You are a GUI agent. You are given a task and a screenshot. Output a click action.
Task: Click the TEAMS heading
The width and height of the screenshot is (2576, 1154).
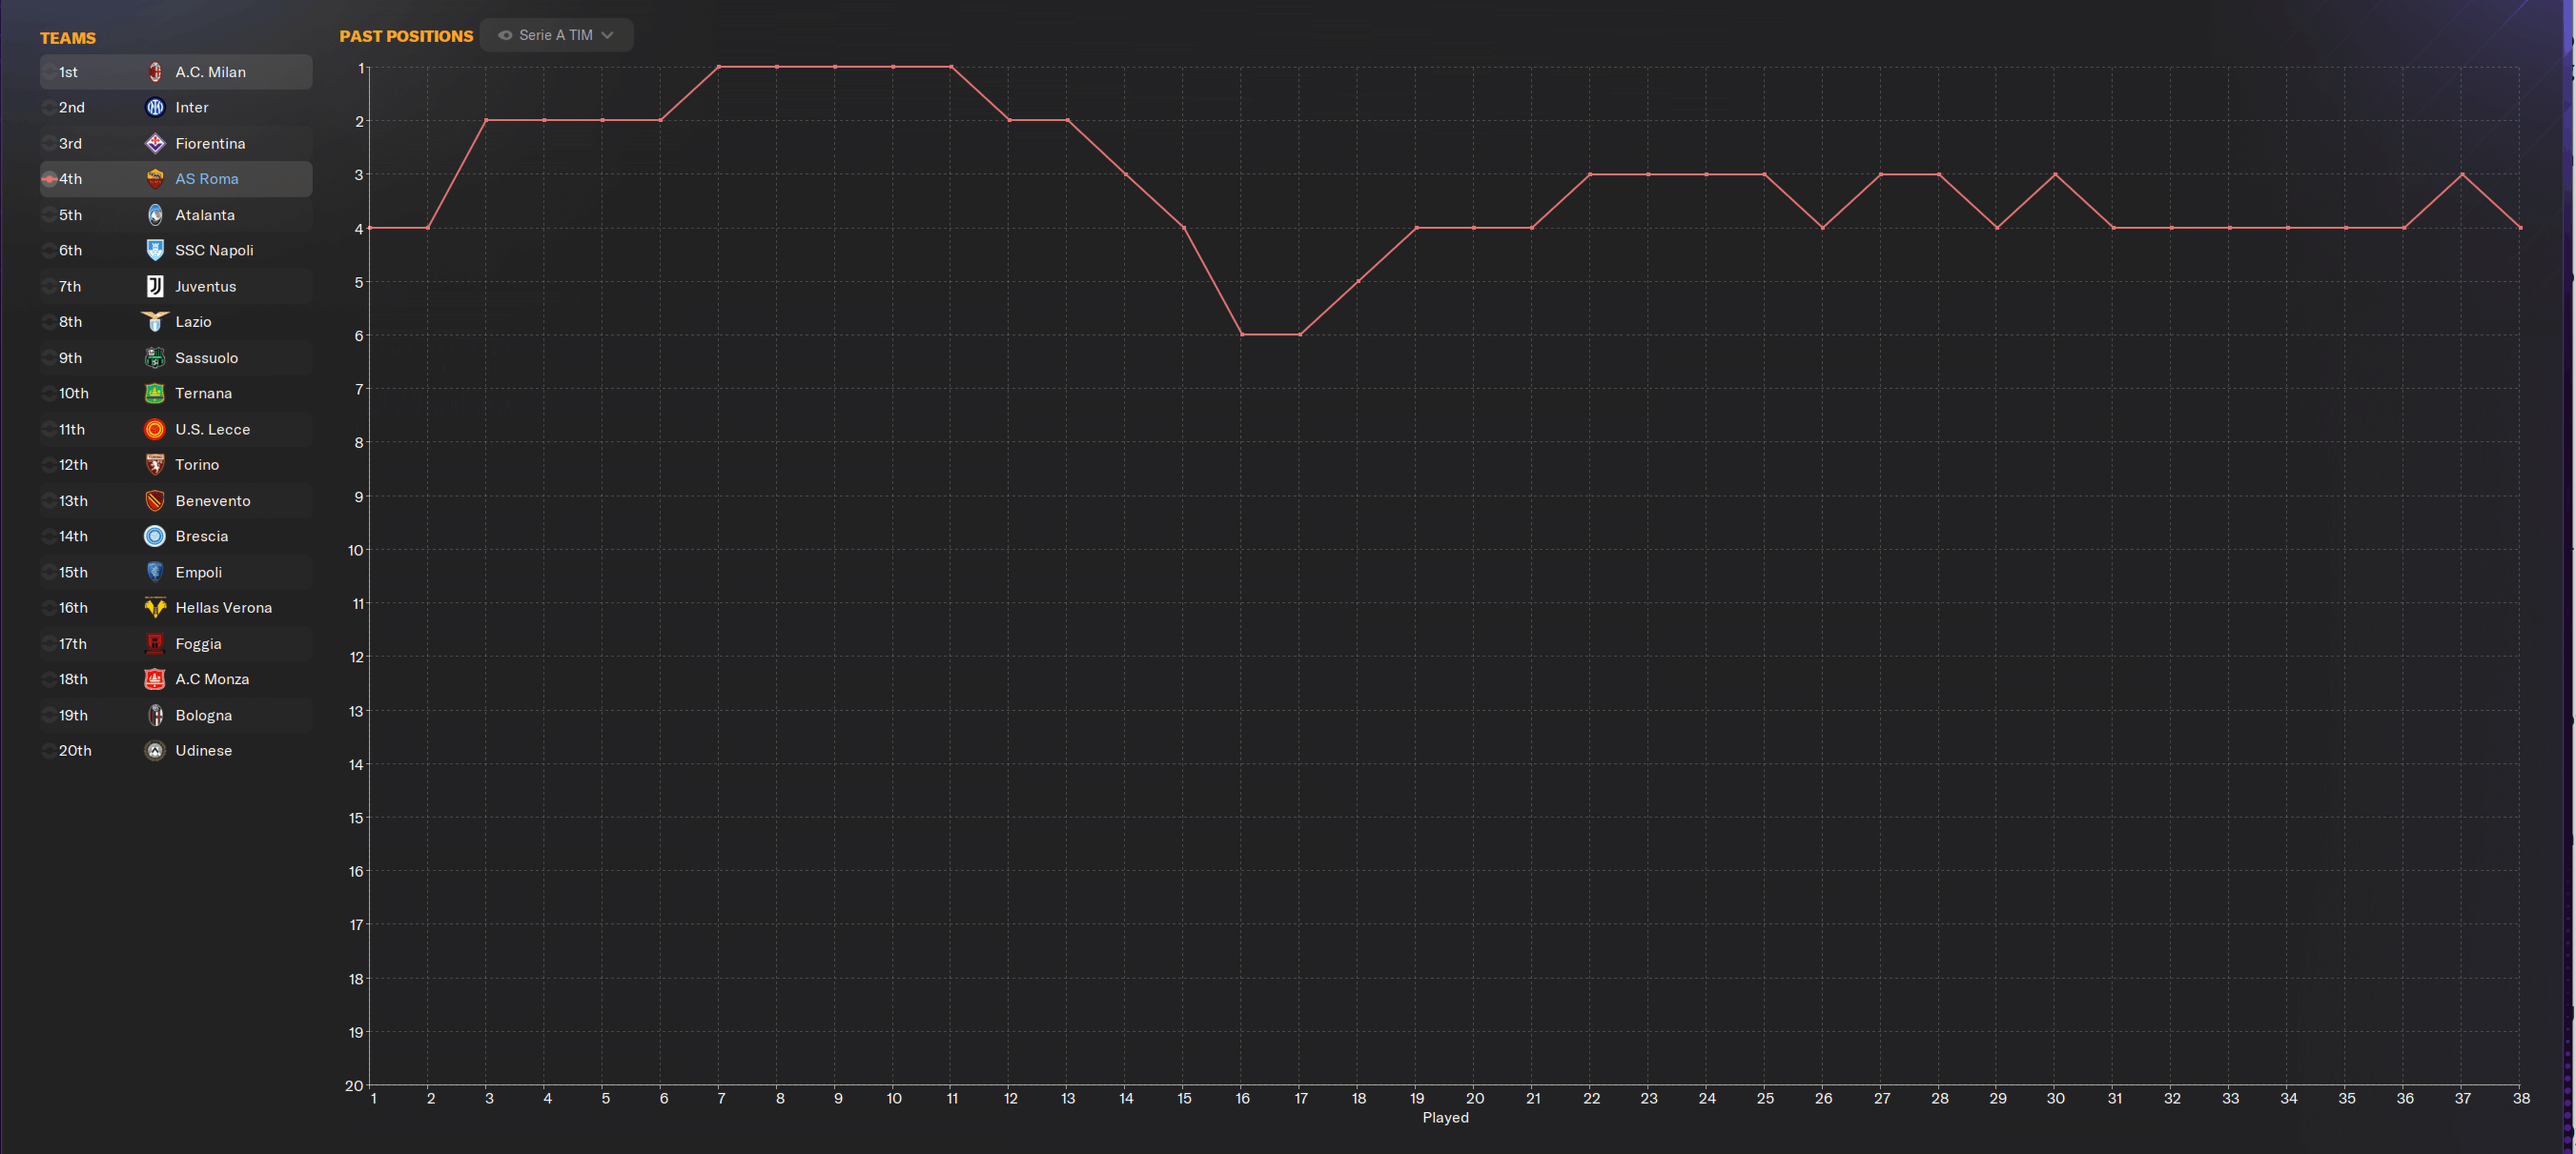click(x=68, y=38)
